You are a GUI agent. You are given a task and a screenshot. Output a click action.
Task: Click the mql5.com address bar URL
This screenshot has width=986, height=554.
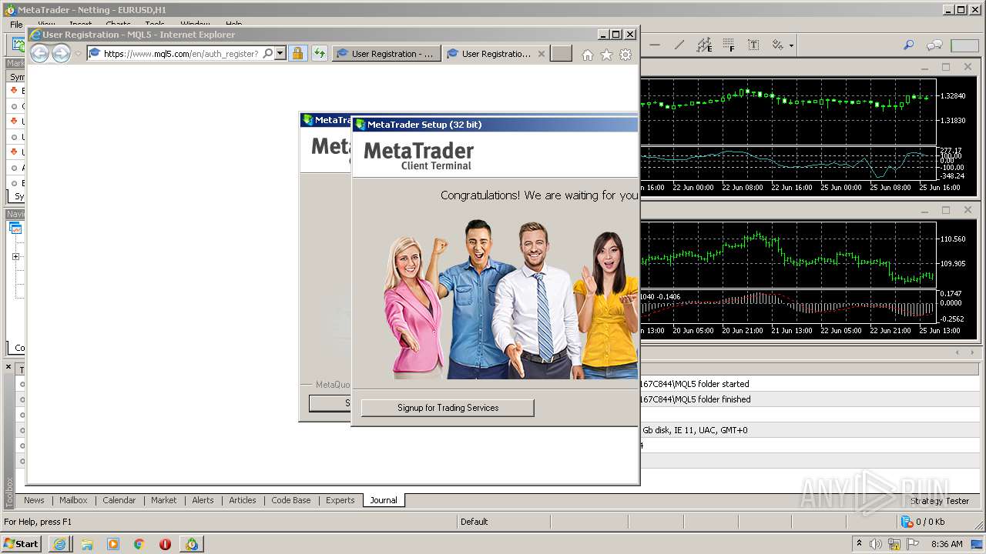[x=181, y=54]
